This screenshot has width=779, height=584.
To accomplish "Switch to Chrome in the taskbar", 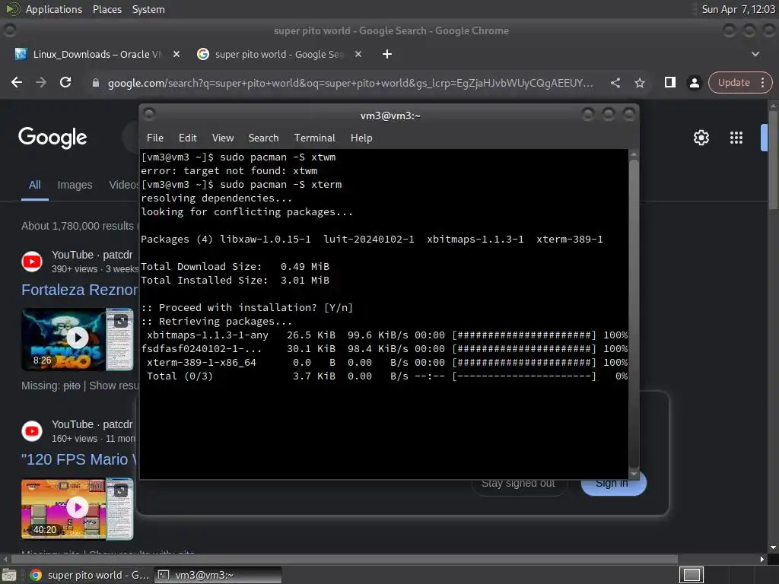I will point(90,575).
